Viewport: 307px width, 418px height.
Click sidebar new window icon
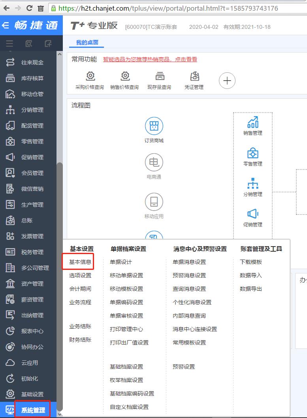pyautogui.click(x=48, y=43)
